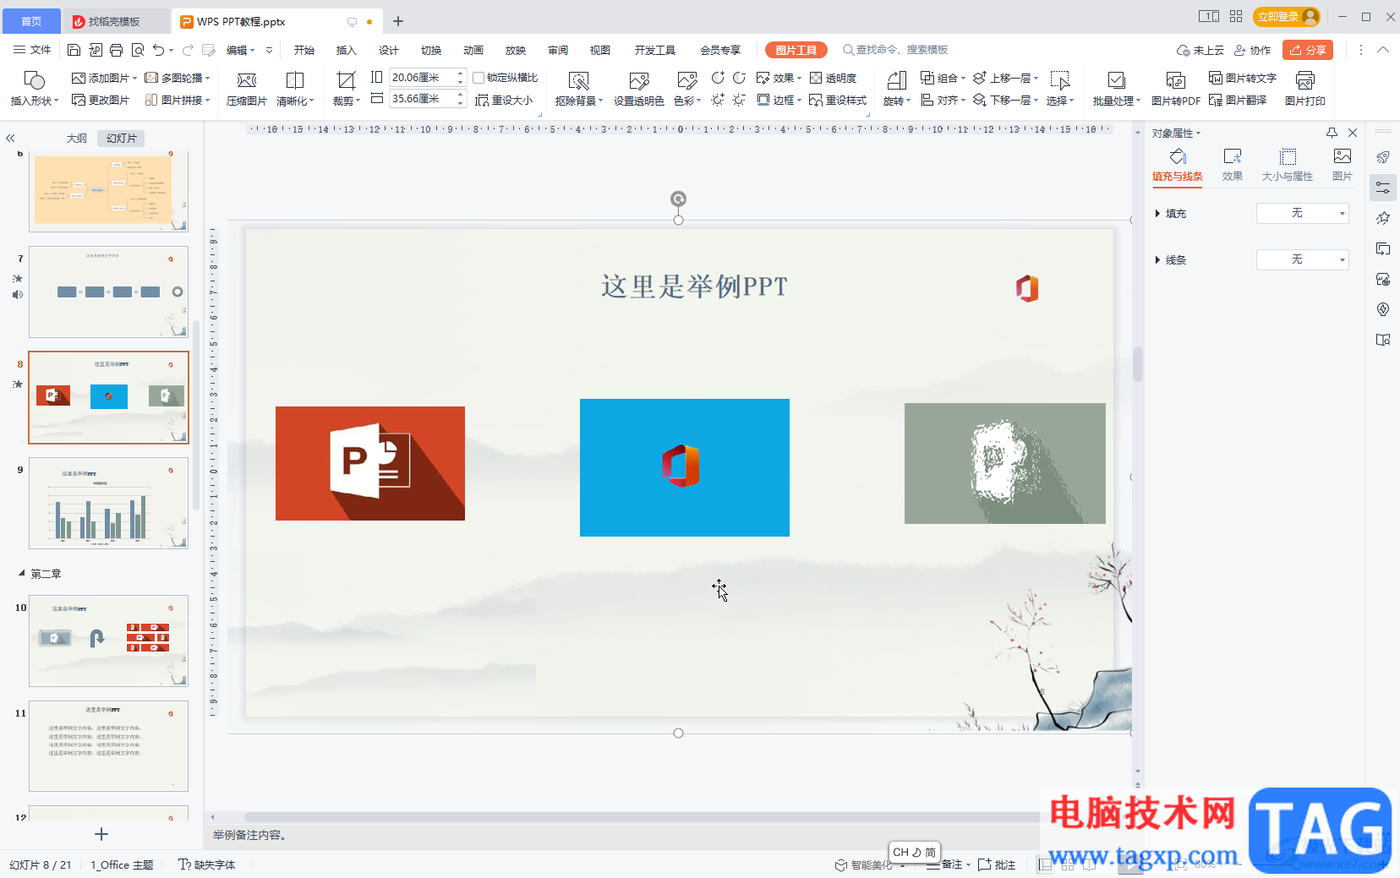The image size is (1400, 878).
Task: Select the PowerPoint logo picture on slide
Action: [x=370, y=463]
